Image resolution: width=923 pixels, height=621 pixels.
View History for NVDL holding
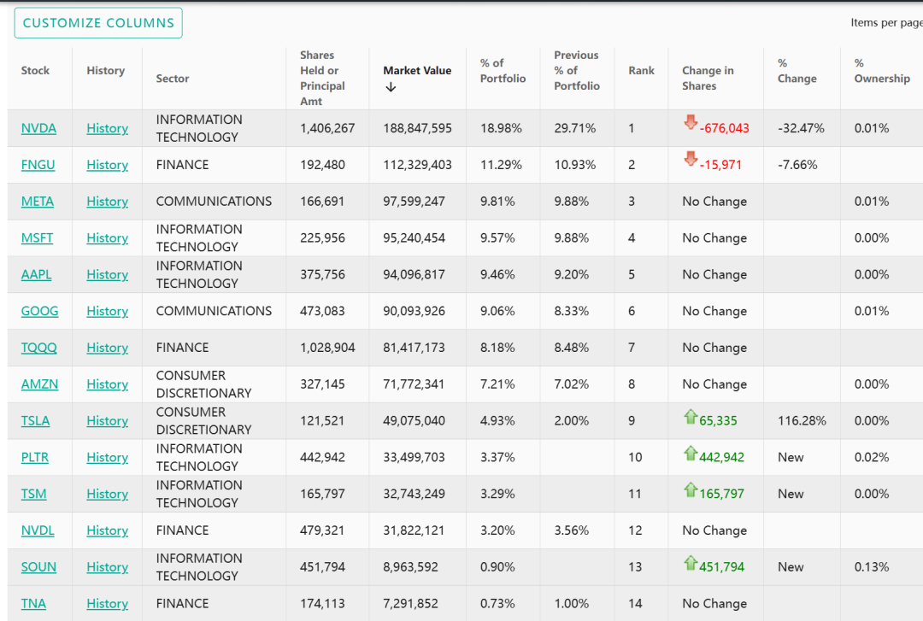[107, 530]
